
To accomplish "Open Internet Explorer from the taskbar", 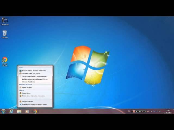I will click(x=11, y=111).
